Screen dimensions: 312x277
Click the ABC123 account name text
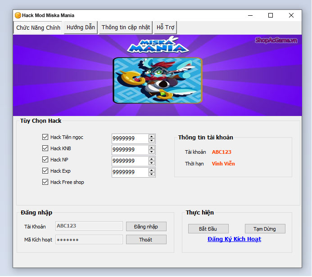(x=222, y=152)
